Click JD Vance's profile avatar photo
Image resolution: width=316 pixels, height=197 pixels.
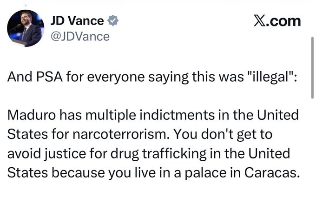(x=25, y=29)
